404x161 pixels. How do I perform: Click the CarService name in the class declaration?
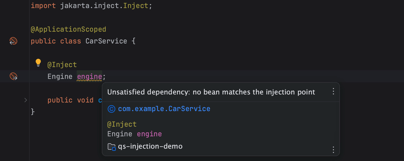pos(106,41)
